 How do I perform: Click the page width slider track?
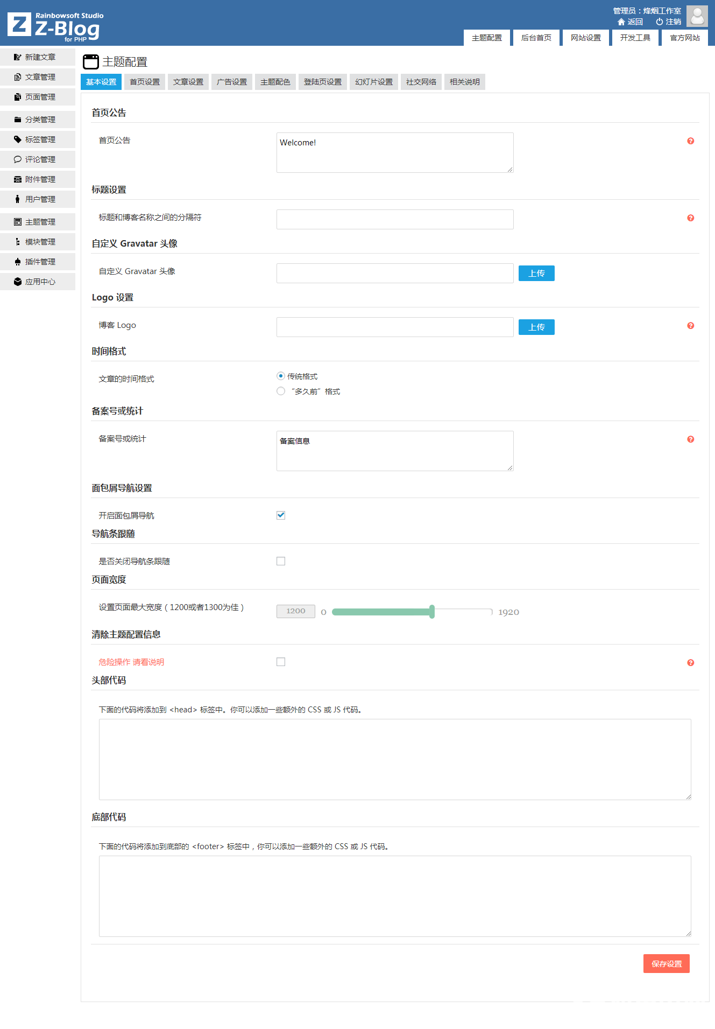[412, 612]
